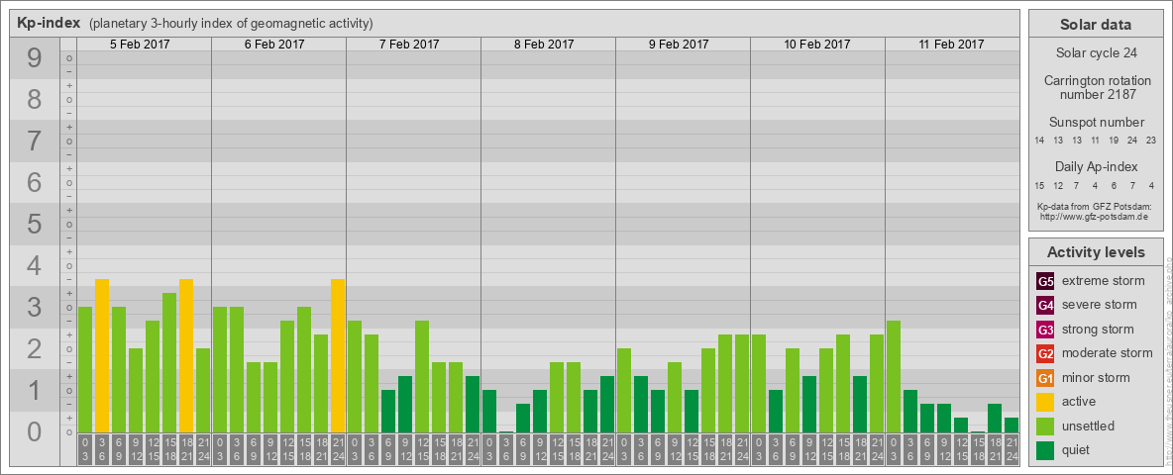Viewport: 1173px width, 475px height.
Task: Click the yellow 3-6 bar on 5 Feb
Action: click(x=102, y=355)
